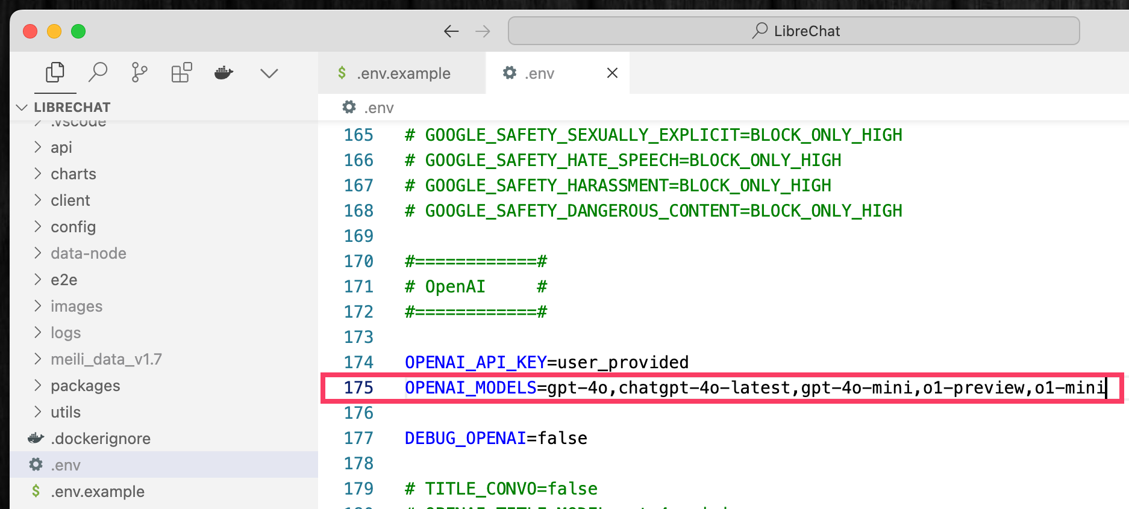The width and height of the screenshot is (1129, 509).
Task: Click the LibreChat command center search bar
Action: 793,31
